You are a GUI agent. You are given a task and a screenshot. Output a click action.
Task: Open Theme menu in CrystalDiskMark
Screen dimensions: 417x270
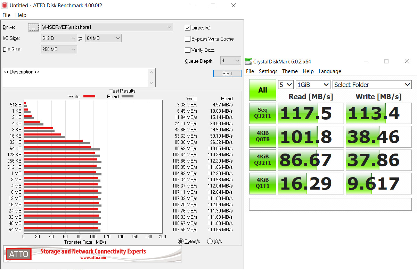click(290, 71)
